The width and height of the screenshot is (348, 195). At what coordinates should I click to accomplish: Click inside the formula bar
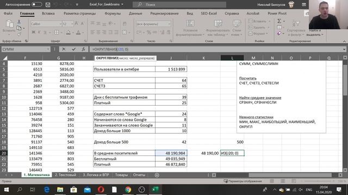[216, 49]
